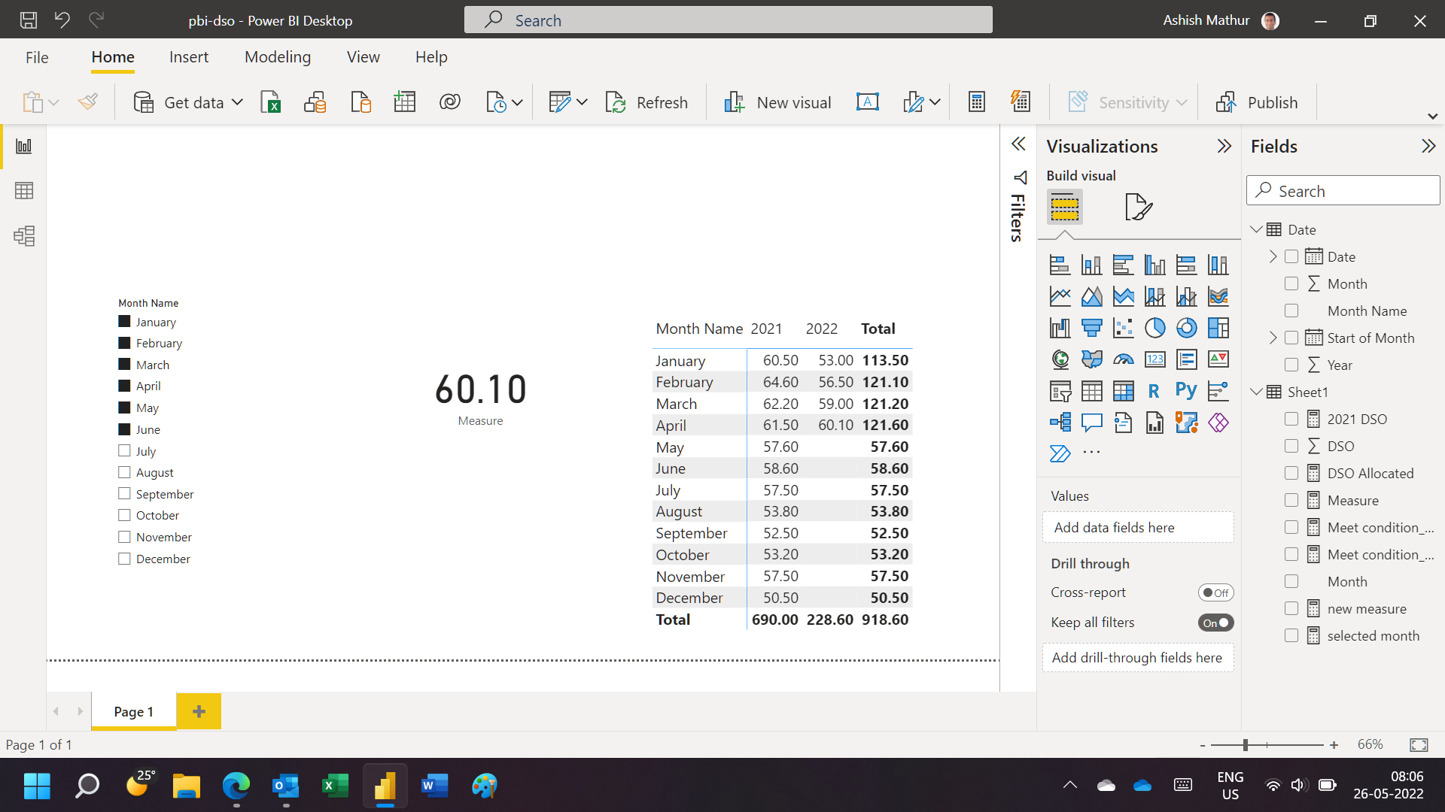Insert a Text box from ribbon
The image size is (1445, 812).
click(x=867, y=102)
